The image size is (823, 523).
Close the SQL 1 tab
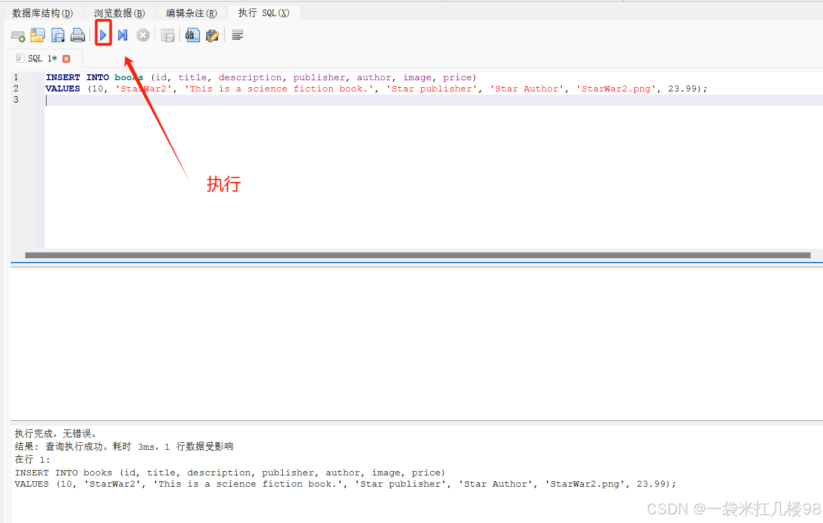(66, 59)
